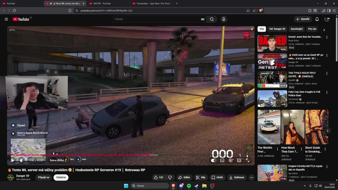Open the browser main menu
Image resolution: width=338 pixels, height=190 pixels.
tap(334, 11)
